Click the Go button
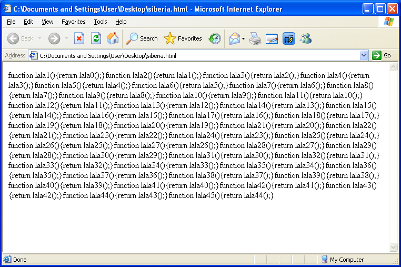Screen dimensions: 401x267 pyautogui.click(x=382, y=55)
